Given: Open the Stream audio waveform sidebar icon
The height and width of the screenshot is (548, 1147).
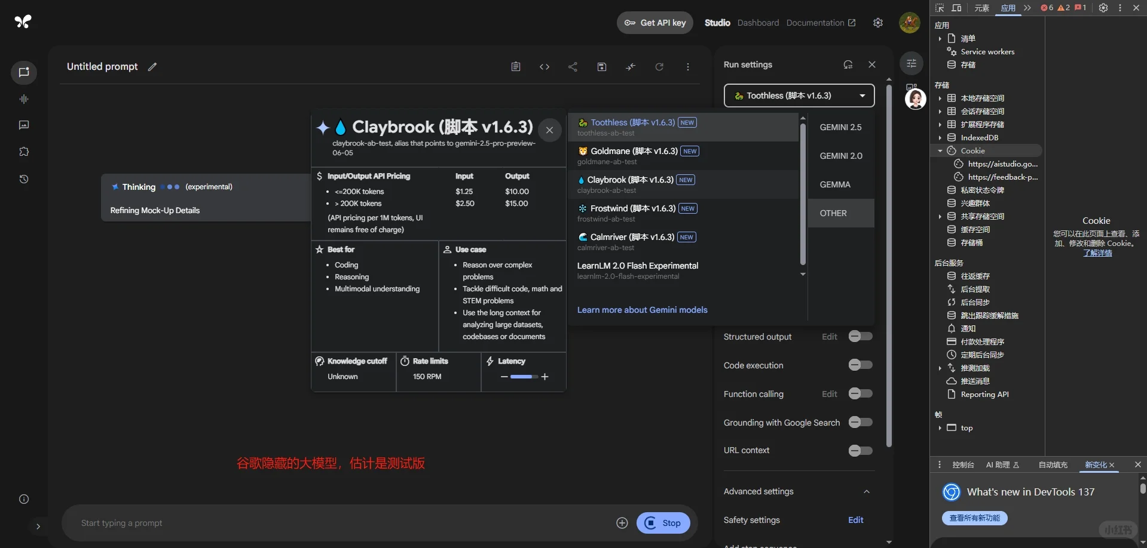Looking at the screenshot, I should point(24,99).
